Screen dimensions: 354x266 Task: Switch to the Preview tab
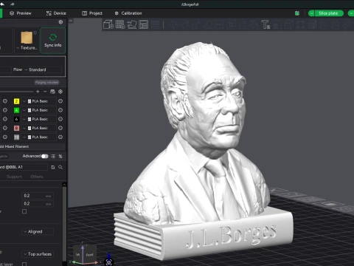point(21,13)
